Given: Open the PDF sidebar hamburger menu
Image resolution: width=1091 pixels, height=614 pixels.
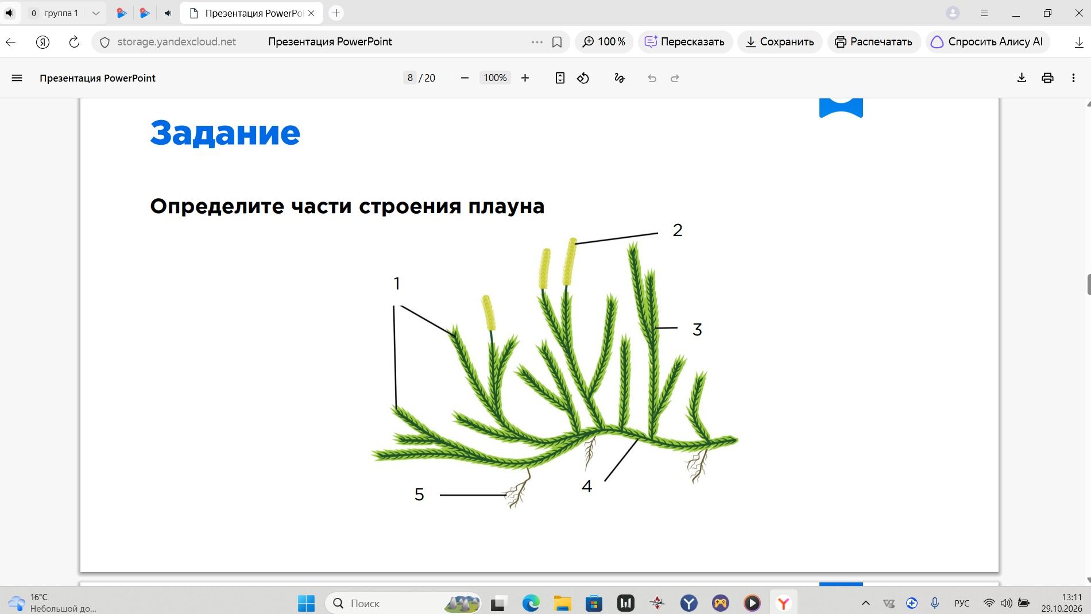Looking at the screenshot, I should pyautogui.click(x=17, y=78).
